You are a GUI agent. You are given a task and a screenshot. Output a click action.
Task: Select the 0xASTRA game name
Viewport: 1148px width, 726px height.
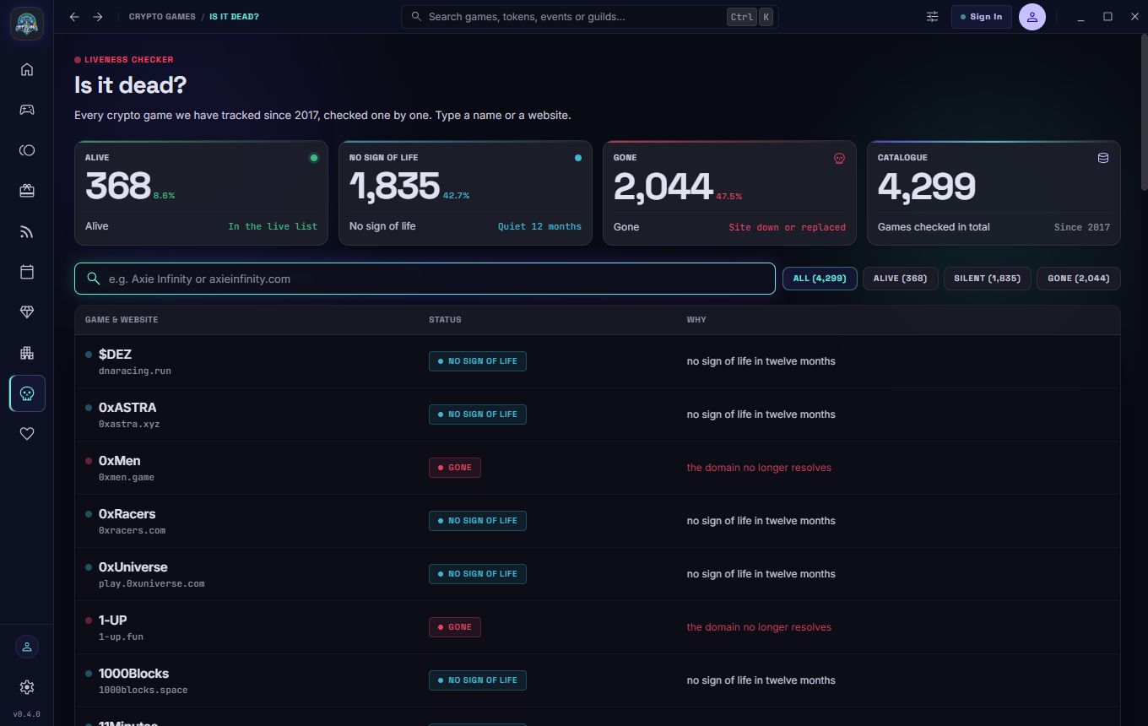point(127,408)
